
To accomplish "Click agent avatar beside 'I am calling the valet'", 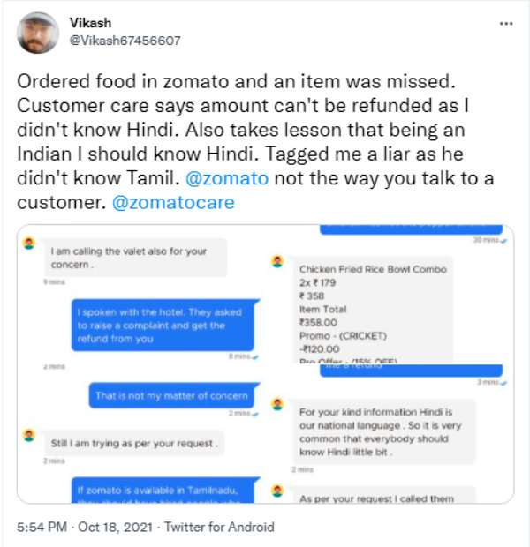I will 29,243.
